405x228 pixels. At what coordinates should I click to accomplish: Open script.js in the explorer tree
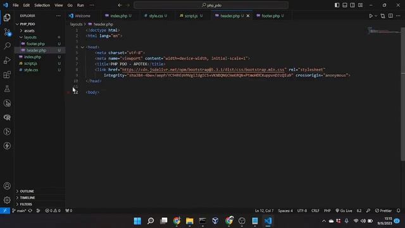tap(30, 63)
